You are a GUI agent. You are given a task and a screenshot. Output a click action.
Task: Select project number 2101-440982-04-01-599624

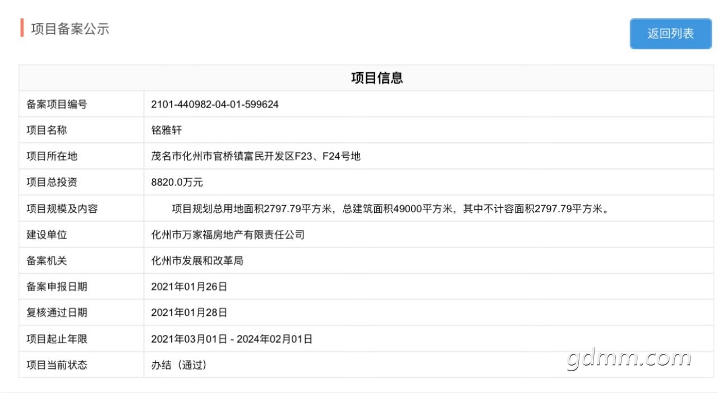[215, 105]
